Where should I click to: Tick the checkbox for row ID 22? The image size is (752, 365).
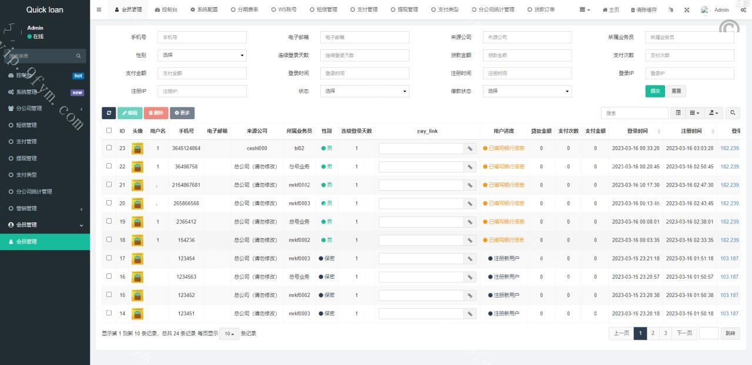click(109, 166)
